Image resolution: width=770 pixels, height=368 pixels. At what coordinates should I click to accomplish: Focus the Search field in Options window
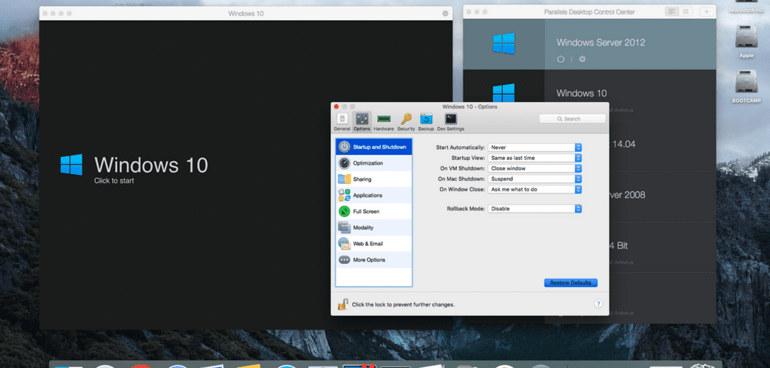pyautogui.click(x=572, y=118)
